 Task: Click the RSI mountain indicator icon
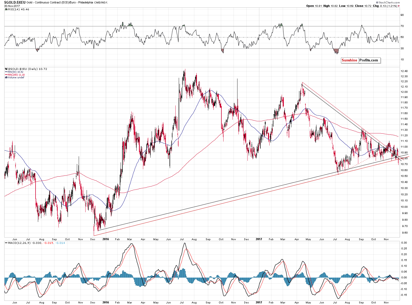tap(6, 9)
